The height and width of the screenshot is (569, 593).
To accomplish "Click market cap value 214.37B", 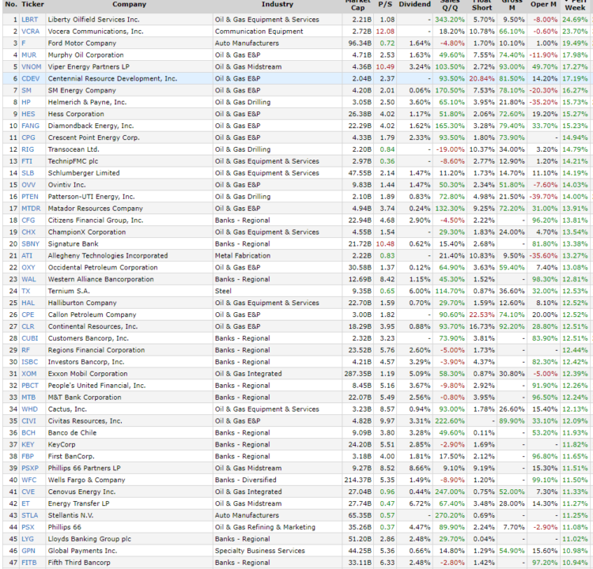I will [357, 480].
